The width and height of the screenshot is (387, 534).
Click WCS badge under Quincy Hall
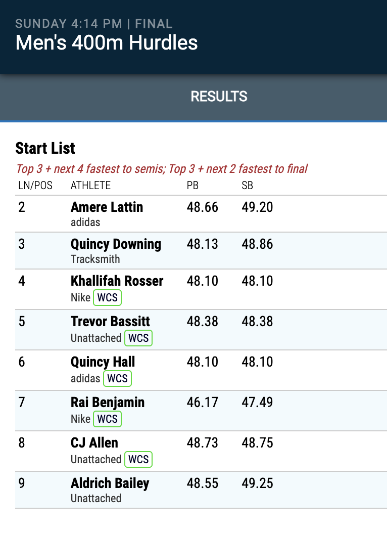[x=117, y=378]
